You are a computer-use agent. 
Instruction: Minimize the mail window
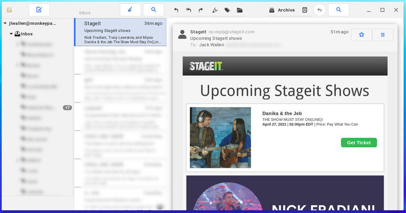[x=369, y=10]
